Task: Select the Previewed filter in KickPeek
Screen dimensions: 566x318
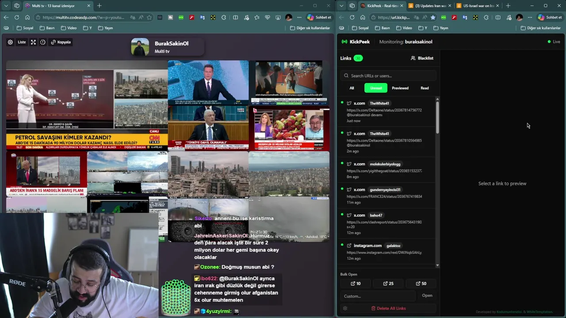Action: [400, 88]
